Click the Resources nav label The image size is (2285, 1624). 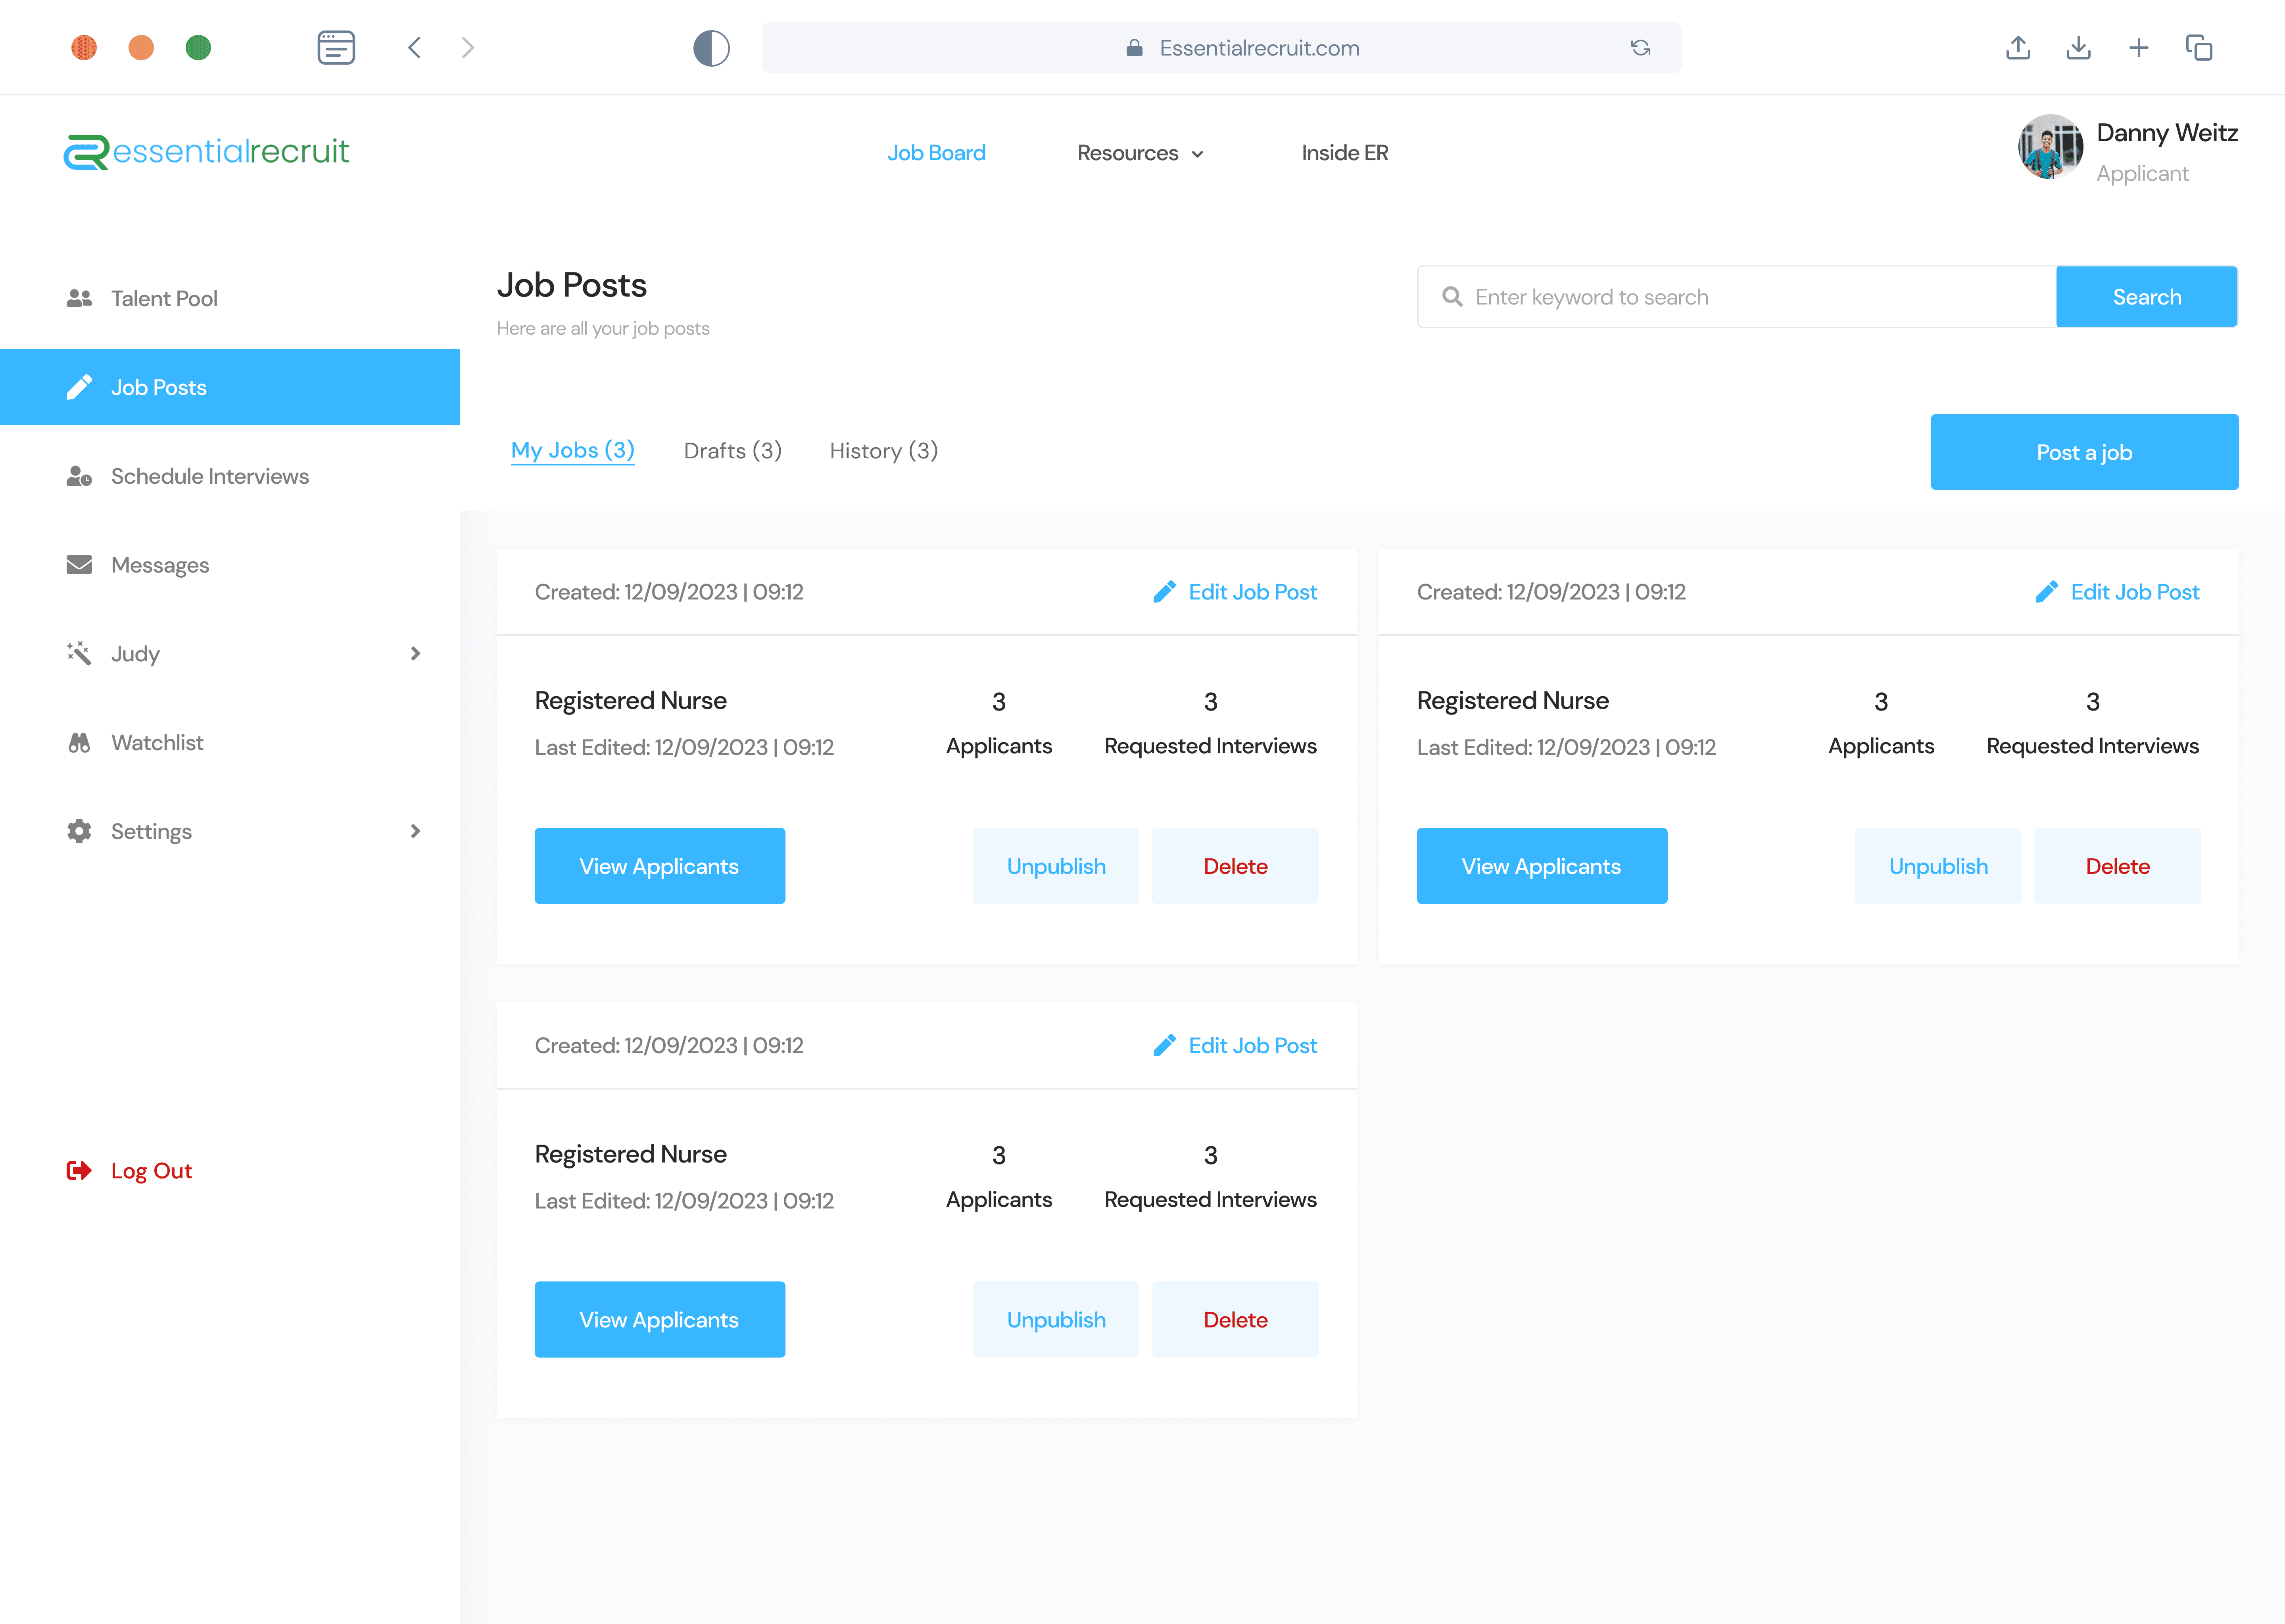coord(1127,153)
